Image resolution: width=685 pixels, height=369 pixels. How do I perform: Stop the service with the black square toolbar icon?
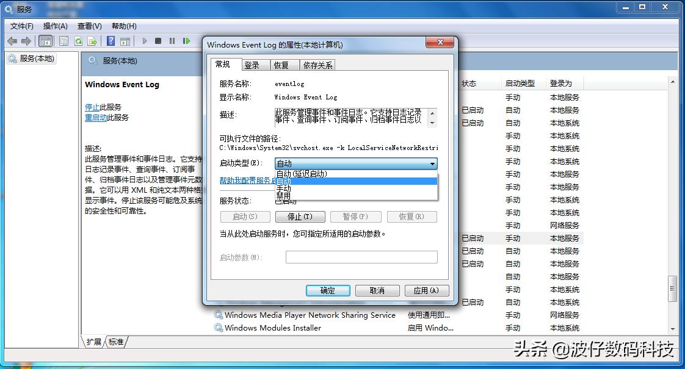coord(158,41)
